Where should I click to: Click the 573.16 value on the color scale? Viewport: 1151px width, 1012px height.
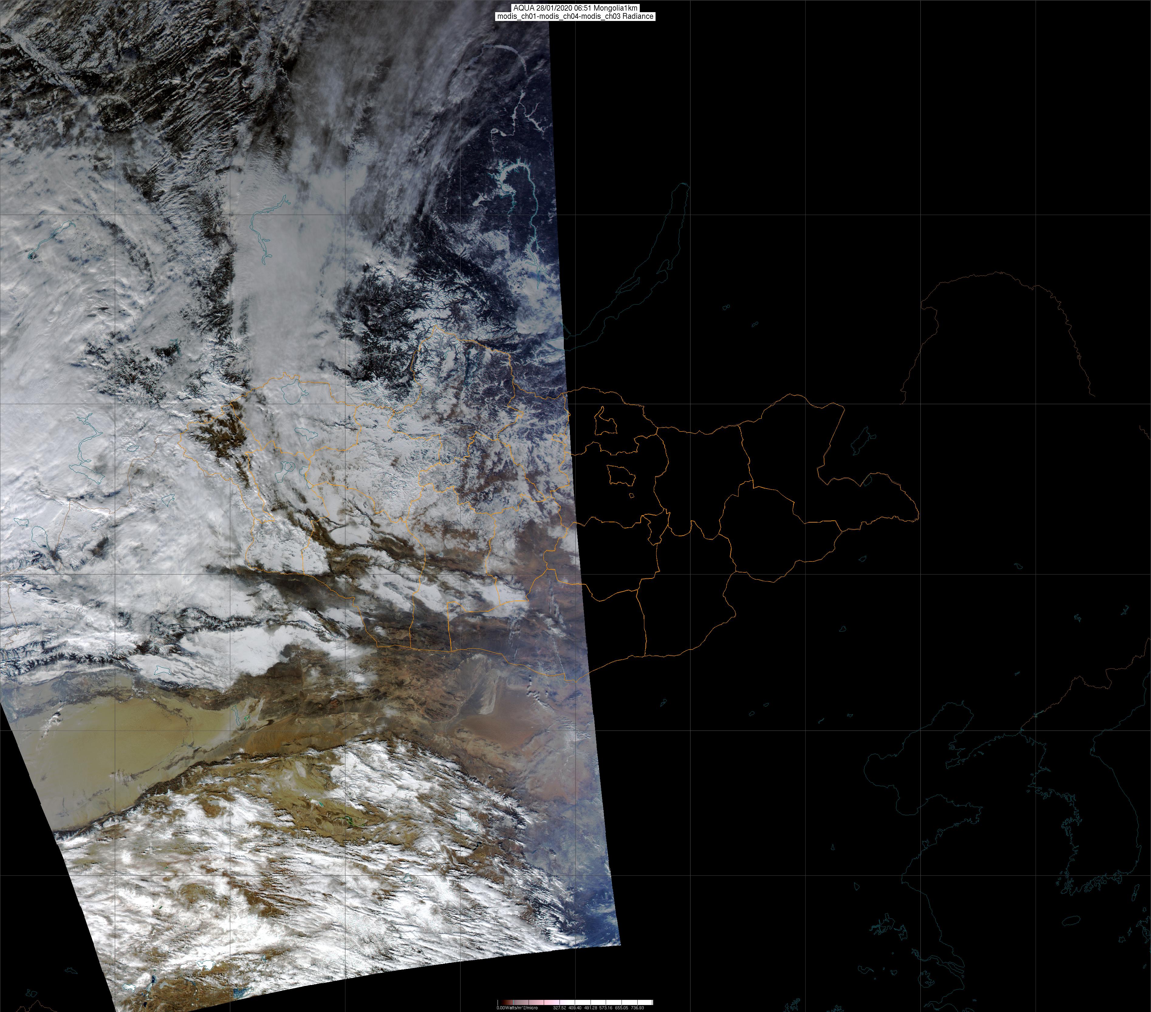click(x=606, y=1008)
